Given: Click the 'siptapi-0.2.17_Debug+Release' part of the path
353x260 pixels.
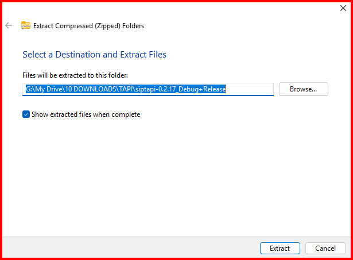Looking at the screenshot, I should 184,89.
